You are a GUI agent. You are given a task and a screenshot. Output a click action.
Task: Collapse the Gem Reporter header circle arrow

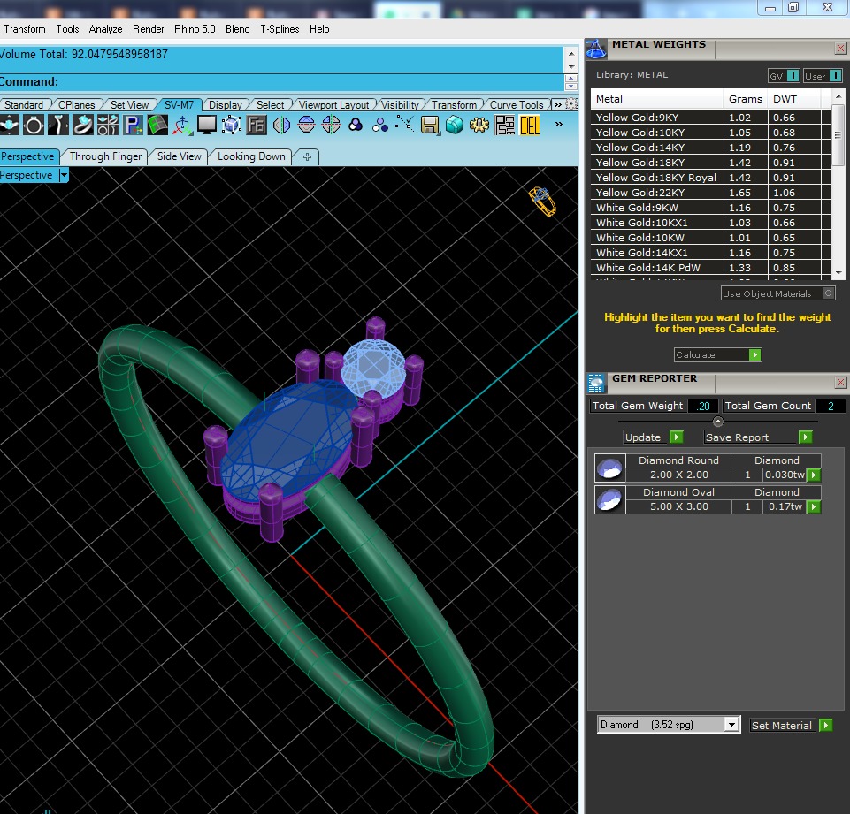pos(717,422)
